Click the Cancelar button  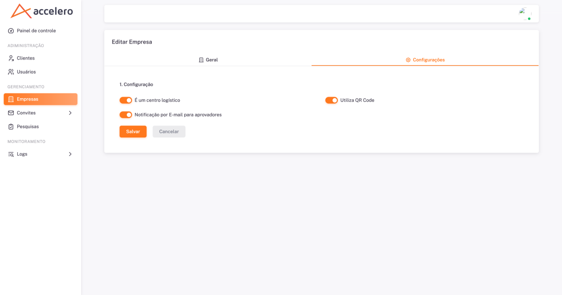pos(169,132)
